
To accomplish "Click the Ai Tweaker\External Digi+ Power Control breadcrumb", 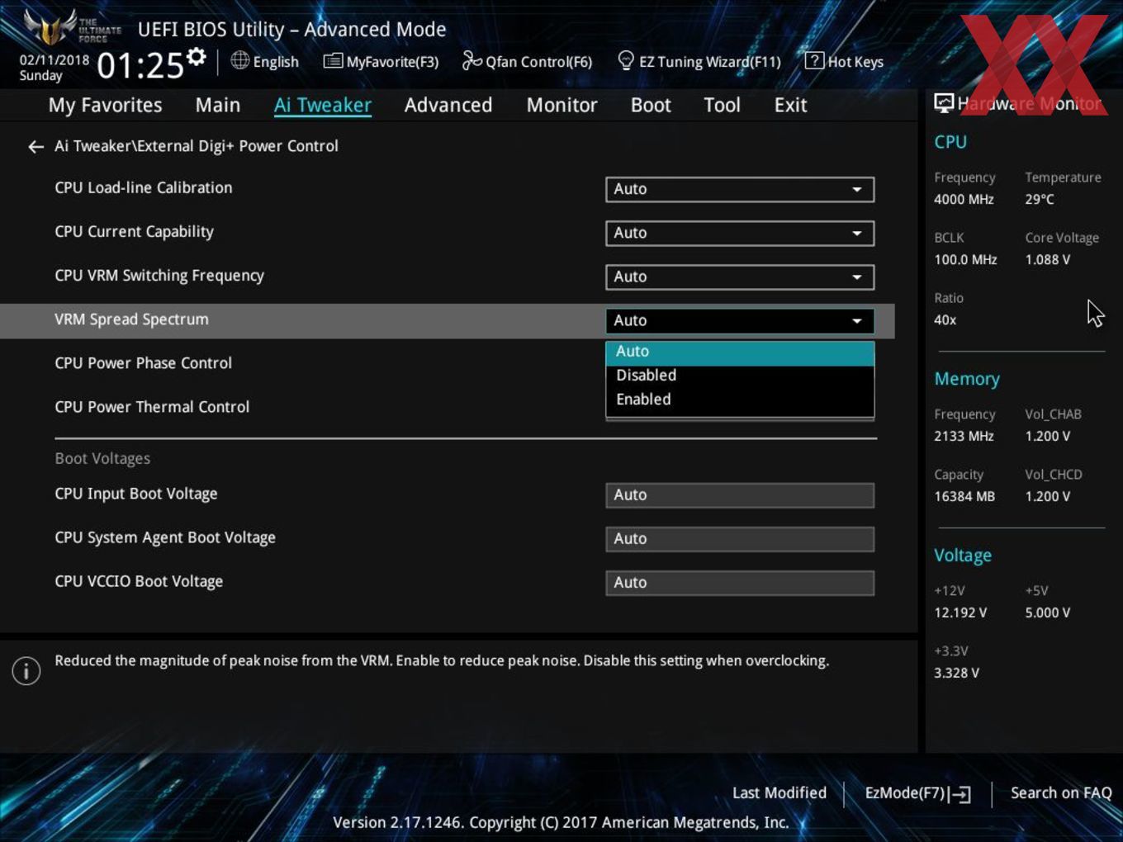I will click(197, 146).
